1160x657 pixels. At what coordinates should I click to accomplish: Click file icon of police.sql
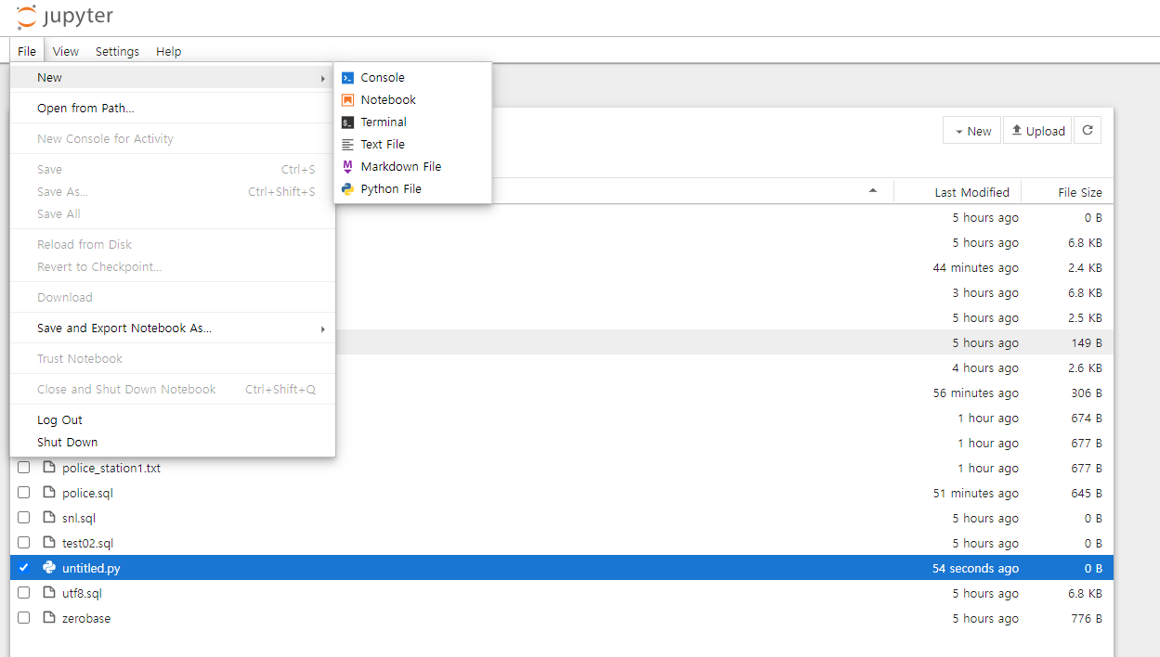(49, 493)
